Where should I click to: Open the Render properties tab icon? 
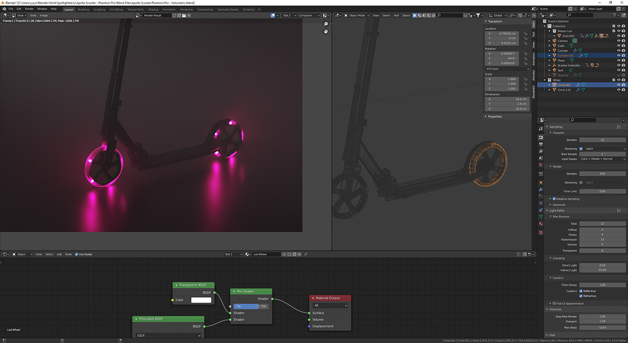point(541,138)
